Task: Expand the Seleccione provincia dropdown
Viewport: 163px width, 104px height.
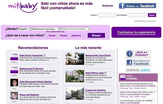Action: (45, 29)
